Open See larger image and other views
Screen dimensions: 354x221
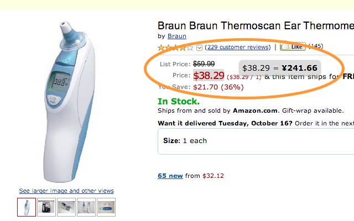click(66, 191)
